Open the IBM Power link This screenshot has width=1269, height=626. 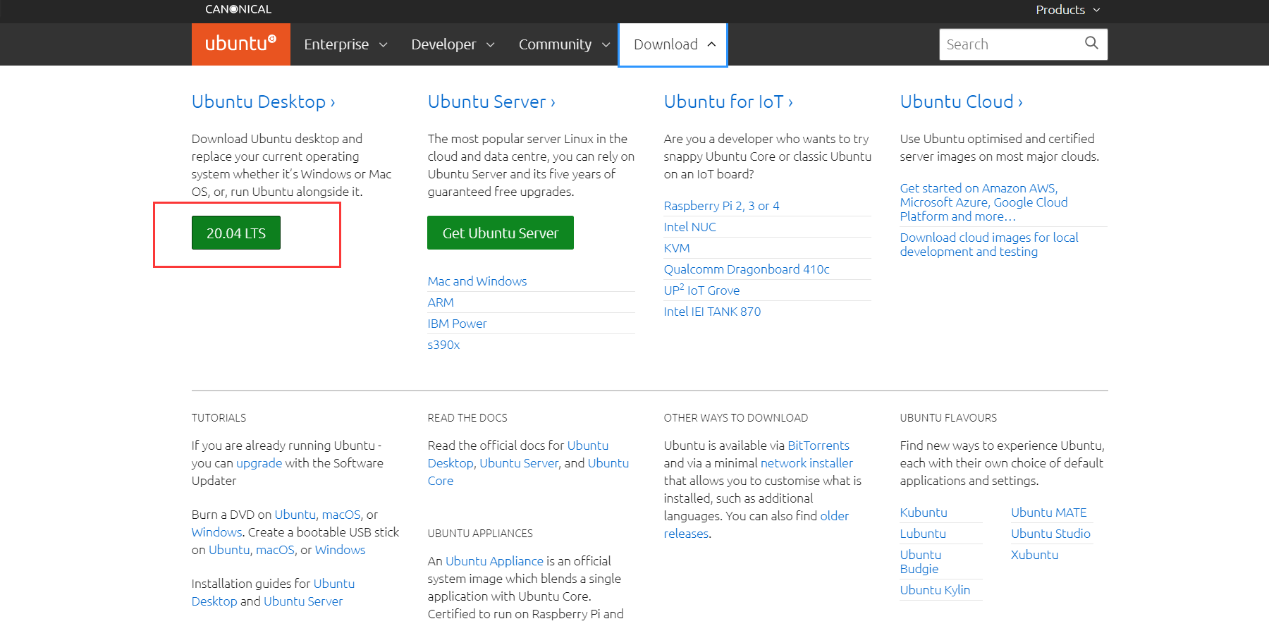pyautogui.click(x=457, y=324)
